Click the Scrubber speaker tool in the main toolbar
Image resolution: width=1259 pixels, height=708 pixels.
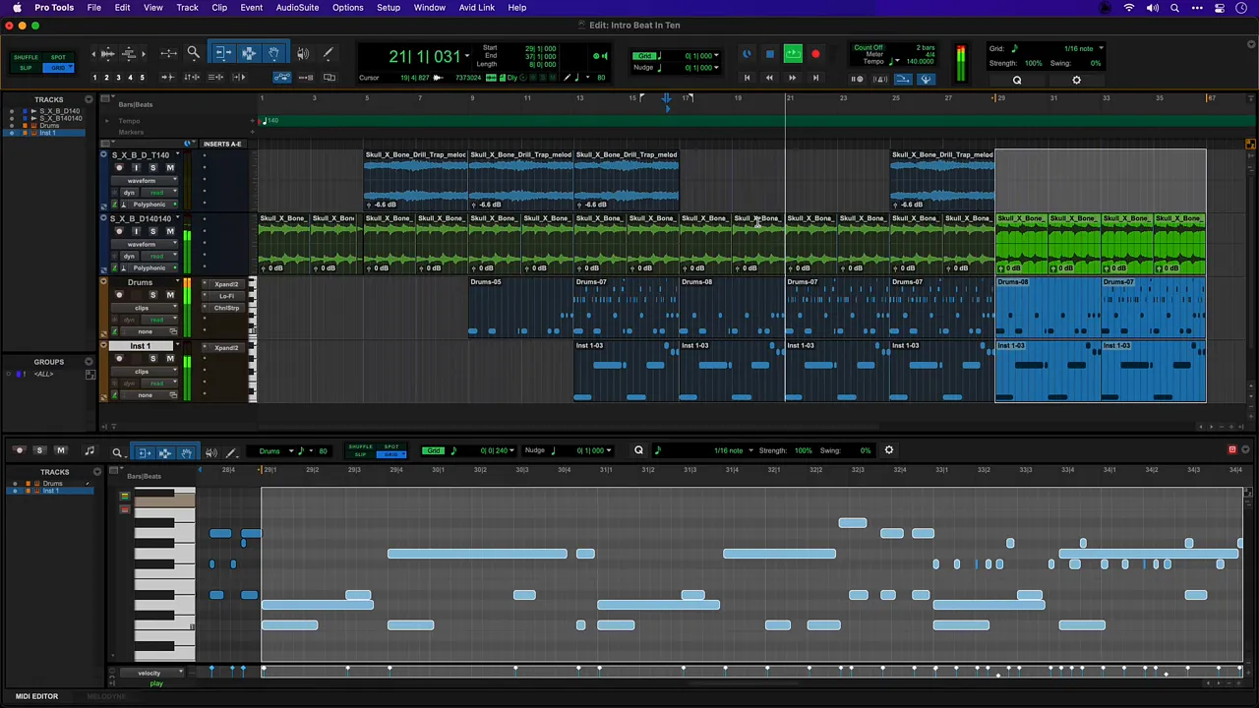click(303, 53)
